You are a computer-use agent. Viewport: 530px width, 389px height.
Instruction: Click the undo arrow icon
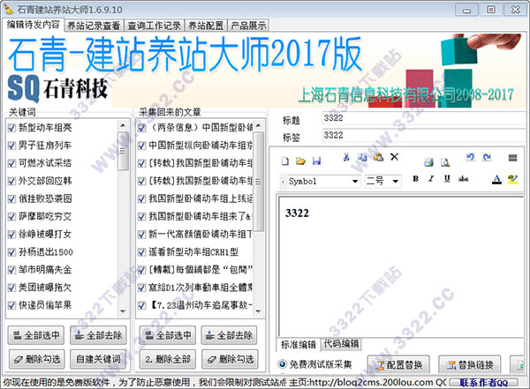tap(470, 157)
